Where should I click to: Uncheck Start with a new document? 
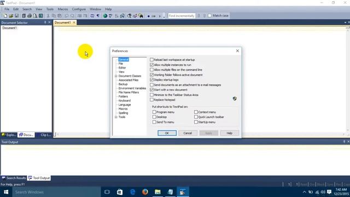tap(152, 90)
